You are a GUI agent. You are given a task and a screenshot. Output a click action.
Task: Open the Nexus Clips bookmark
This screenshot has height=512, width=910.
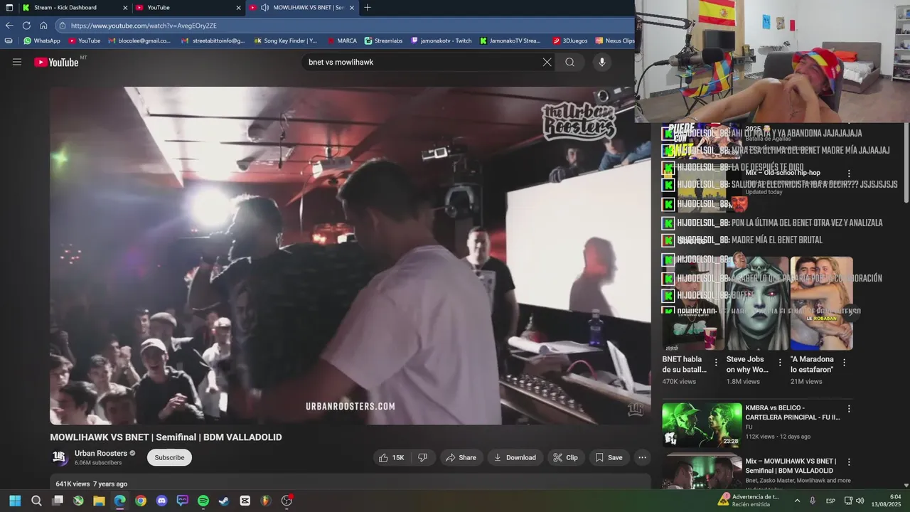615,41
